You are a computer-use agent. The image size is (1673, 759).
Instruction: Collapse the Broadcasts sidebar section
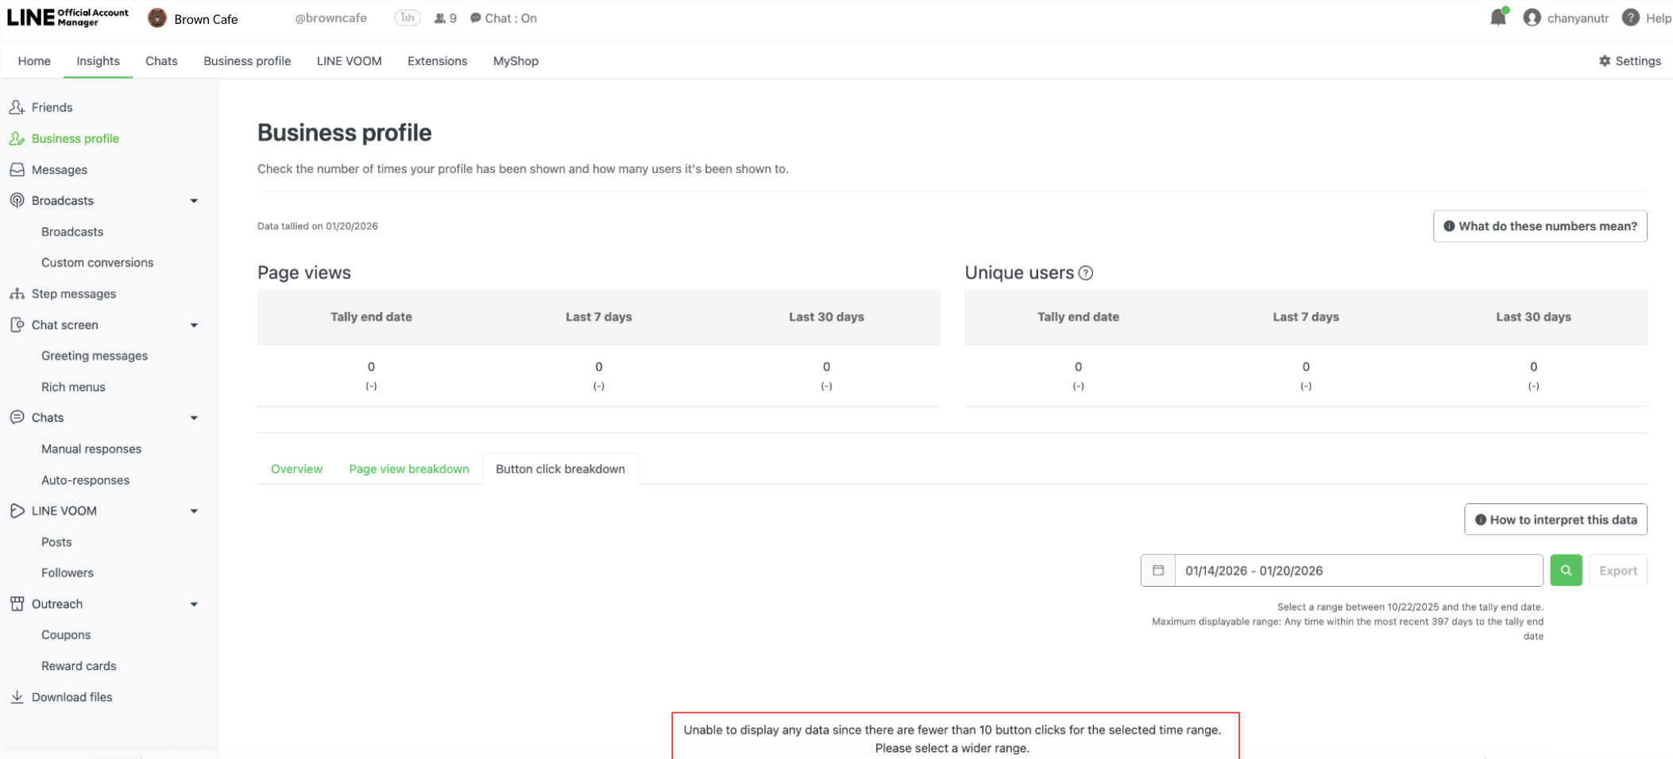(194, 201)
